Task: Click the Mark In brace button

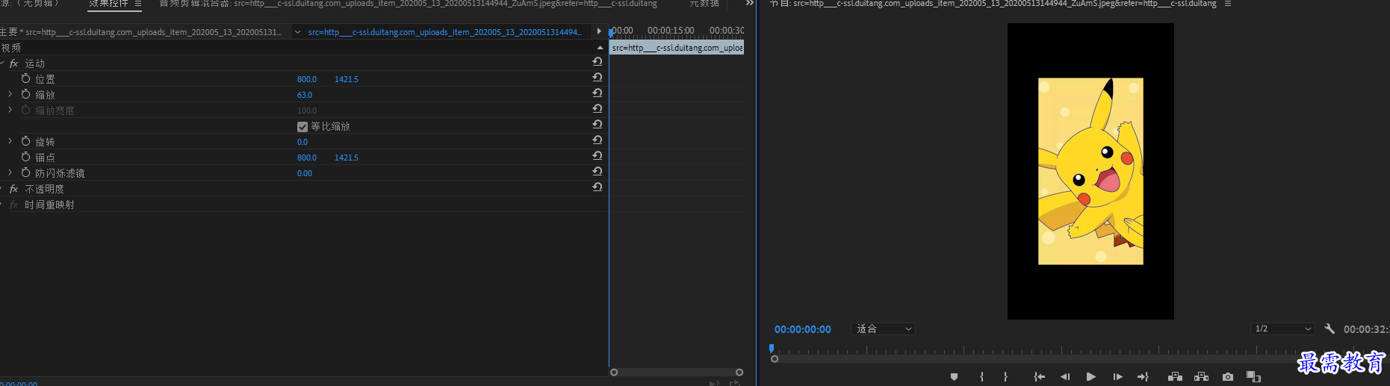Action: [981, 377]
